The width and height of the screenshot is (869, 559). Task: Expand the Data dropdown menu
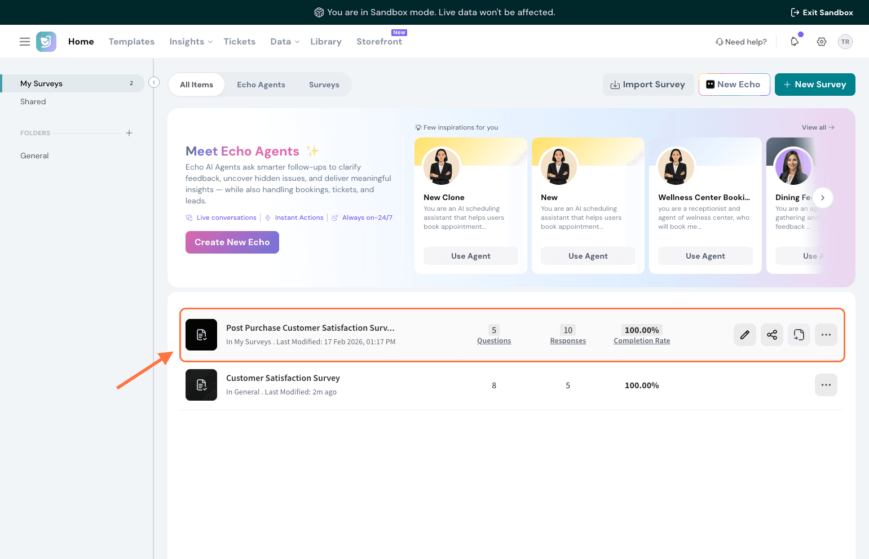(x=284, y=42)
